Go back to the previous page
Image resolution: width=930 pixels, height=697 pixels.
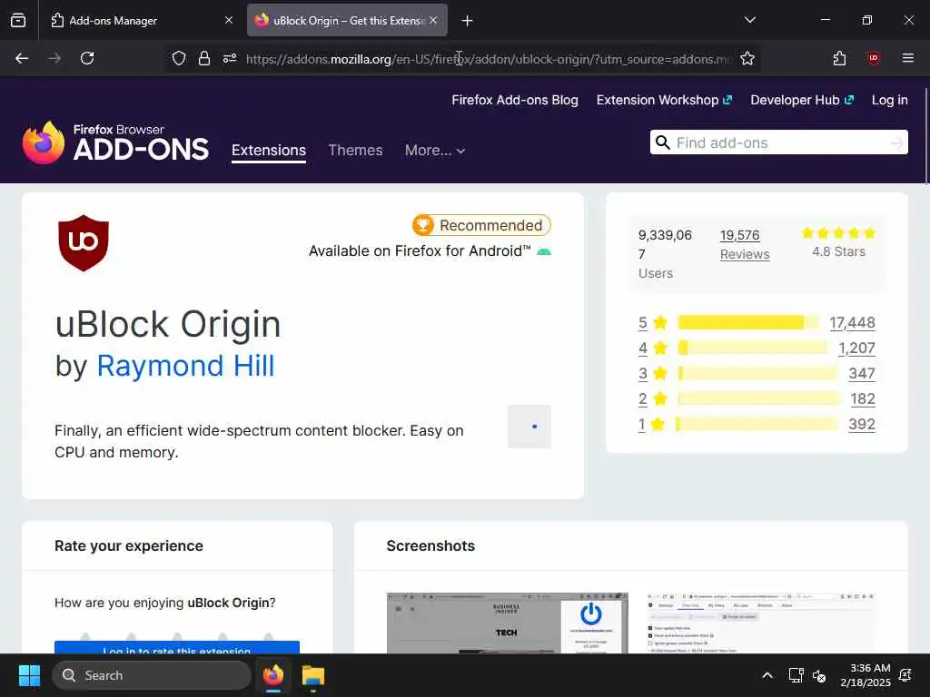[22, 59]
